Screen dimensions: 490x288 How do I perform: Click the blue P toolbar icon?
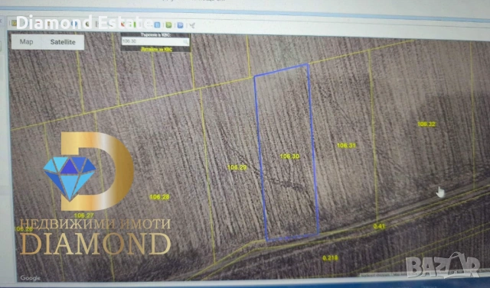[x=181, y=25]
